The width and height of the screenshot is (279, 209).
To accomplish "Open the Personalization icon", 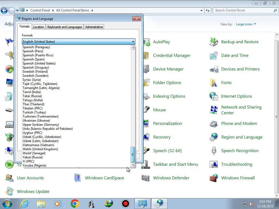I will tap(146, 124).
